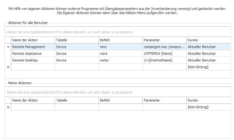Open [Kein Eintrag] RunAs in Meine Aktionen
This screenshot has width=234, height=140.
(x=208, y=107)
